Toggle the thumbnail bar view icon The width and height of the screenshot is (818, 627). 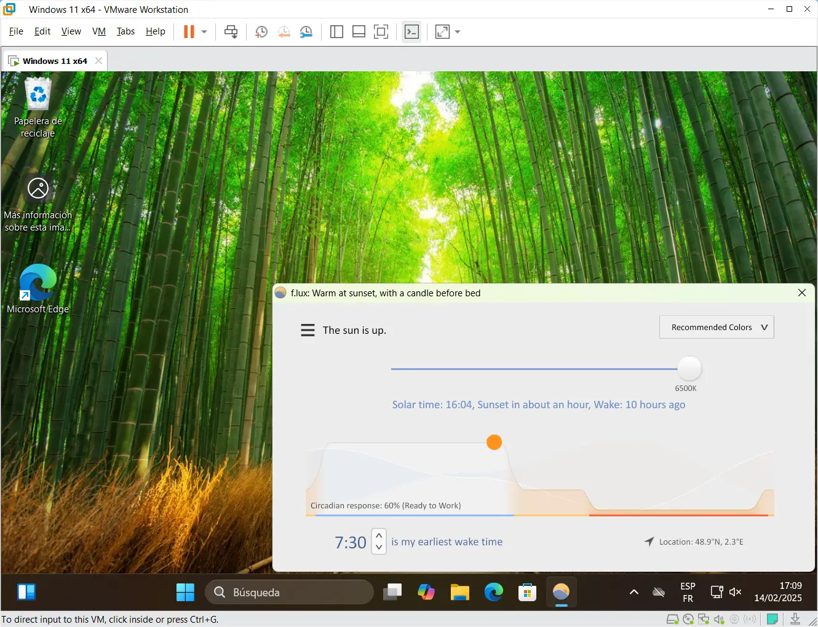(359, 32)
